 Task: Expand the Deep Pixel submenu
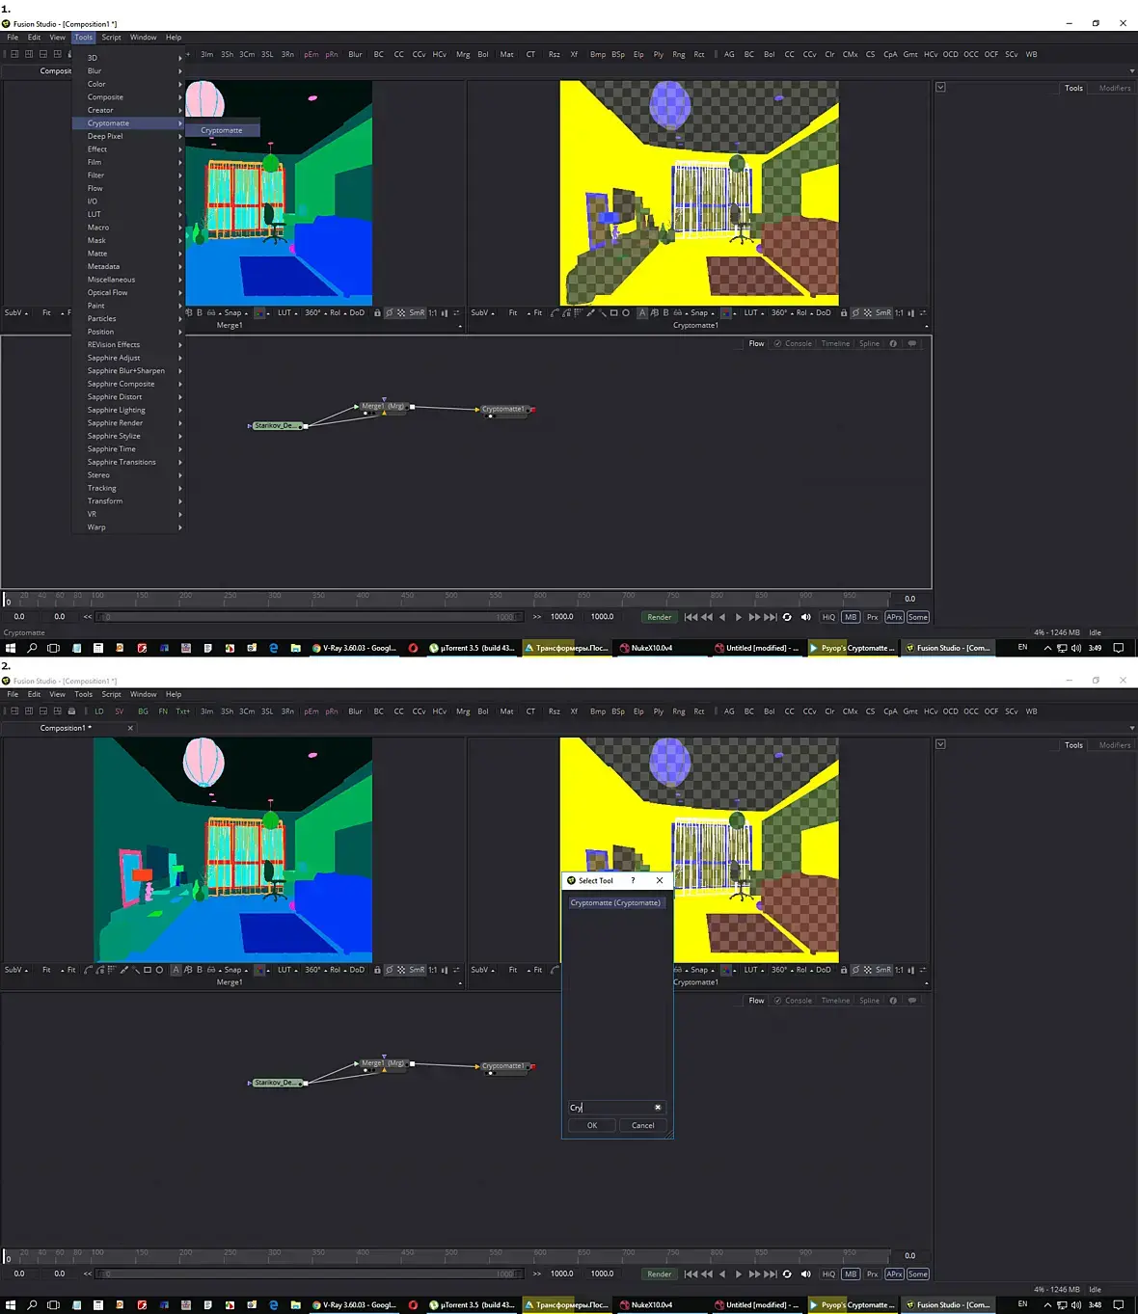click(127, 136)
